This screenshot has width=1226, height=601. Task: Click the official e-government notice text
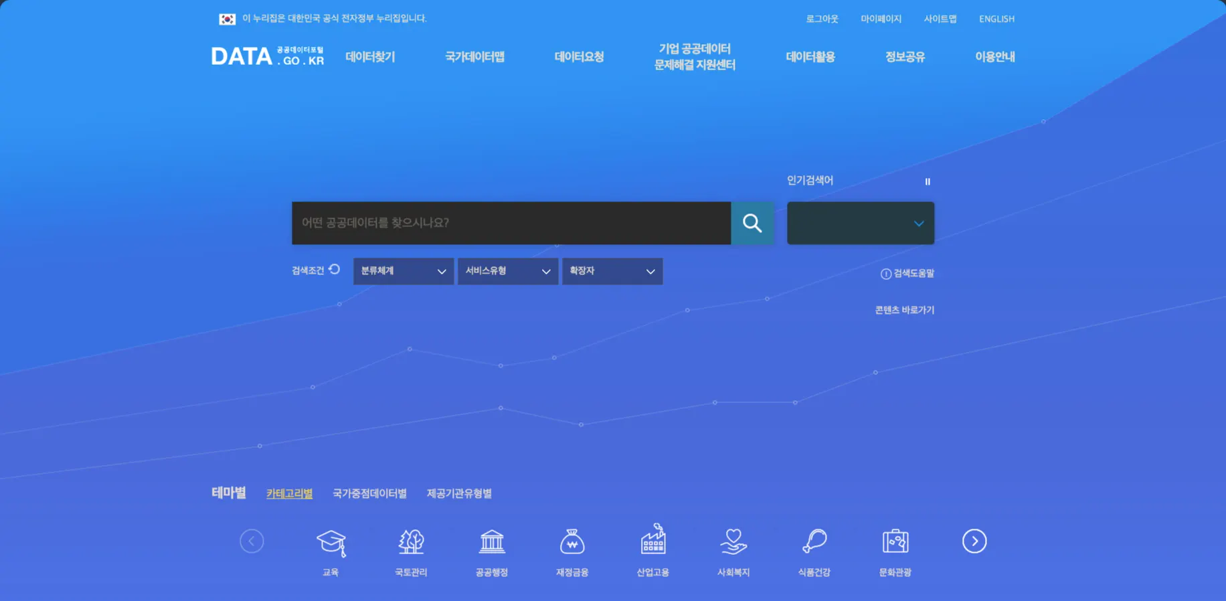[335, 18]
